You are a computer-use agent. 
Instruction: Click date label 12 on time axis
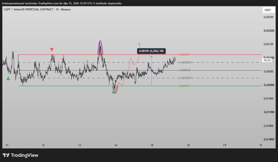point(43,145)
